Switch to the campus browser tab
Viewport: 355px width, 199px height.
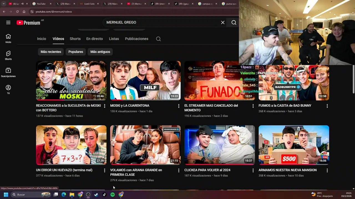207,4
